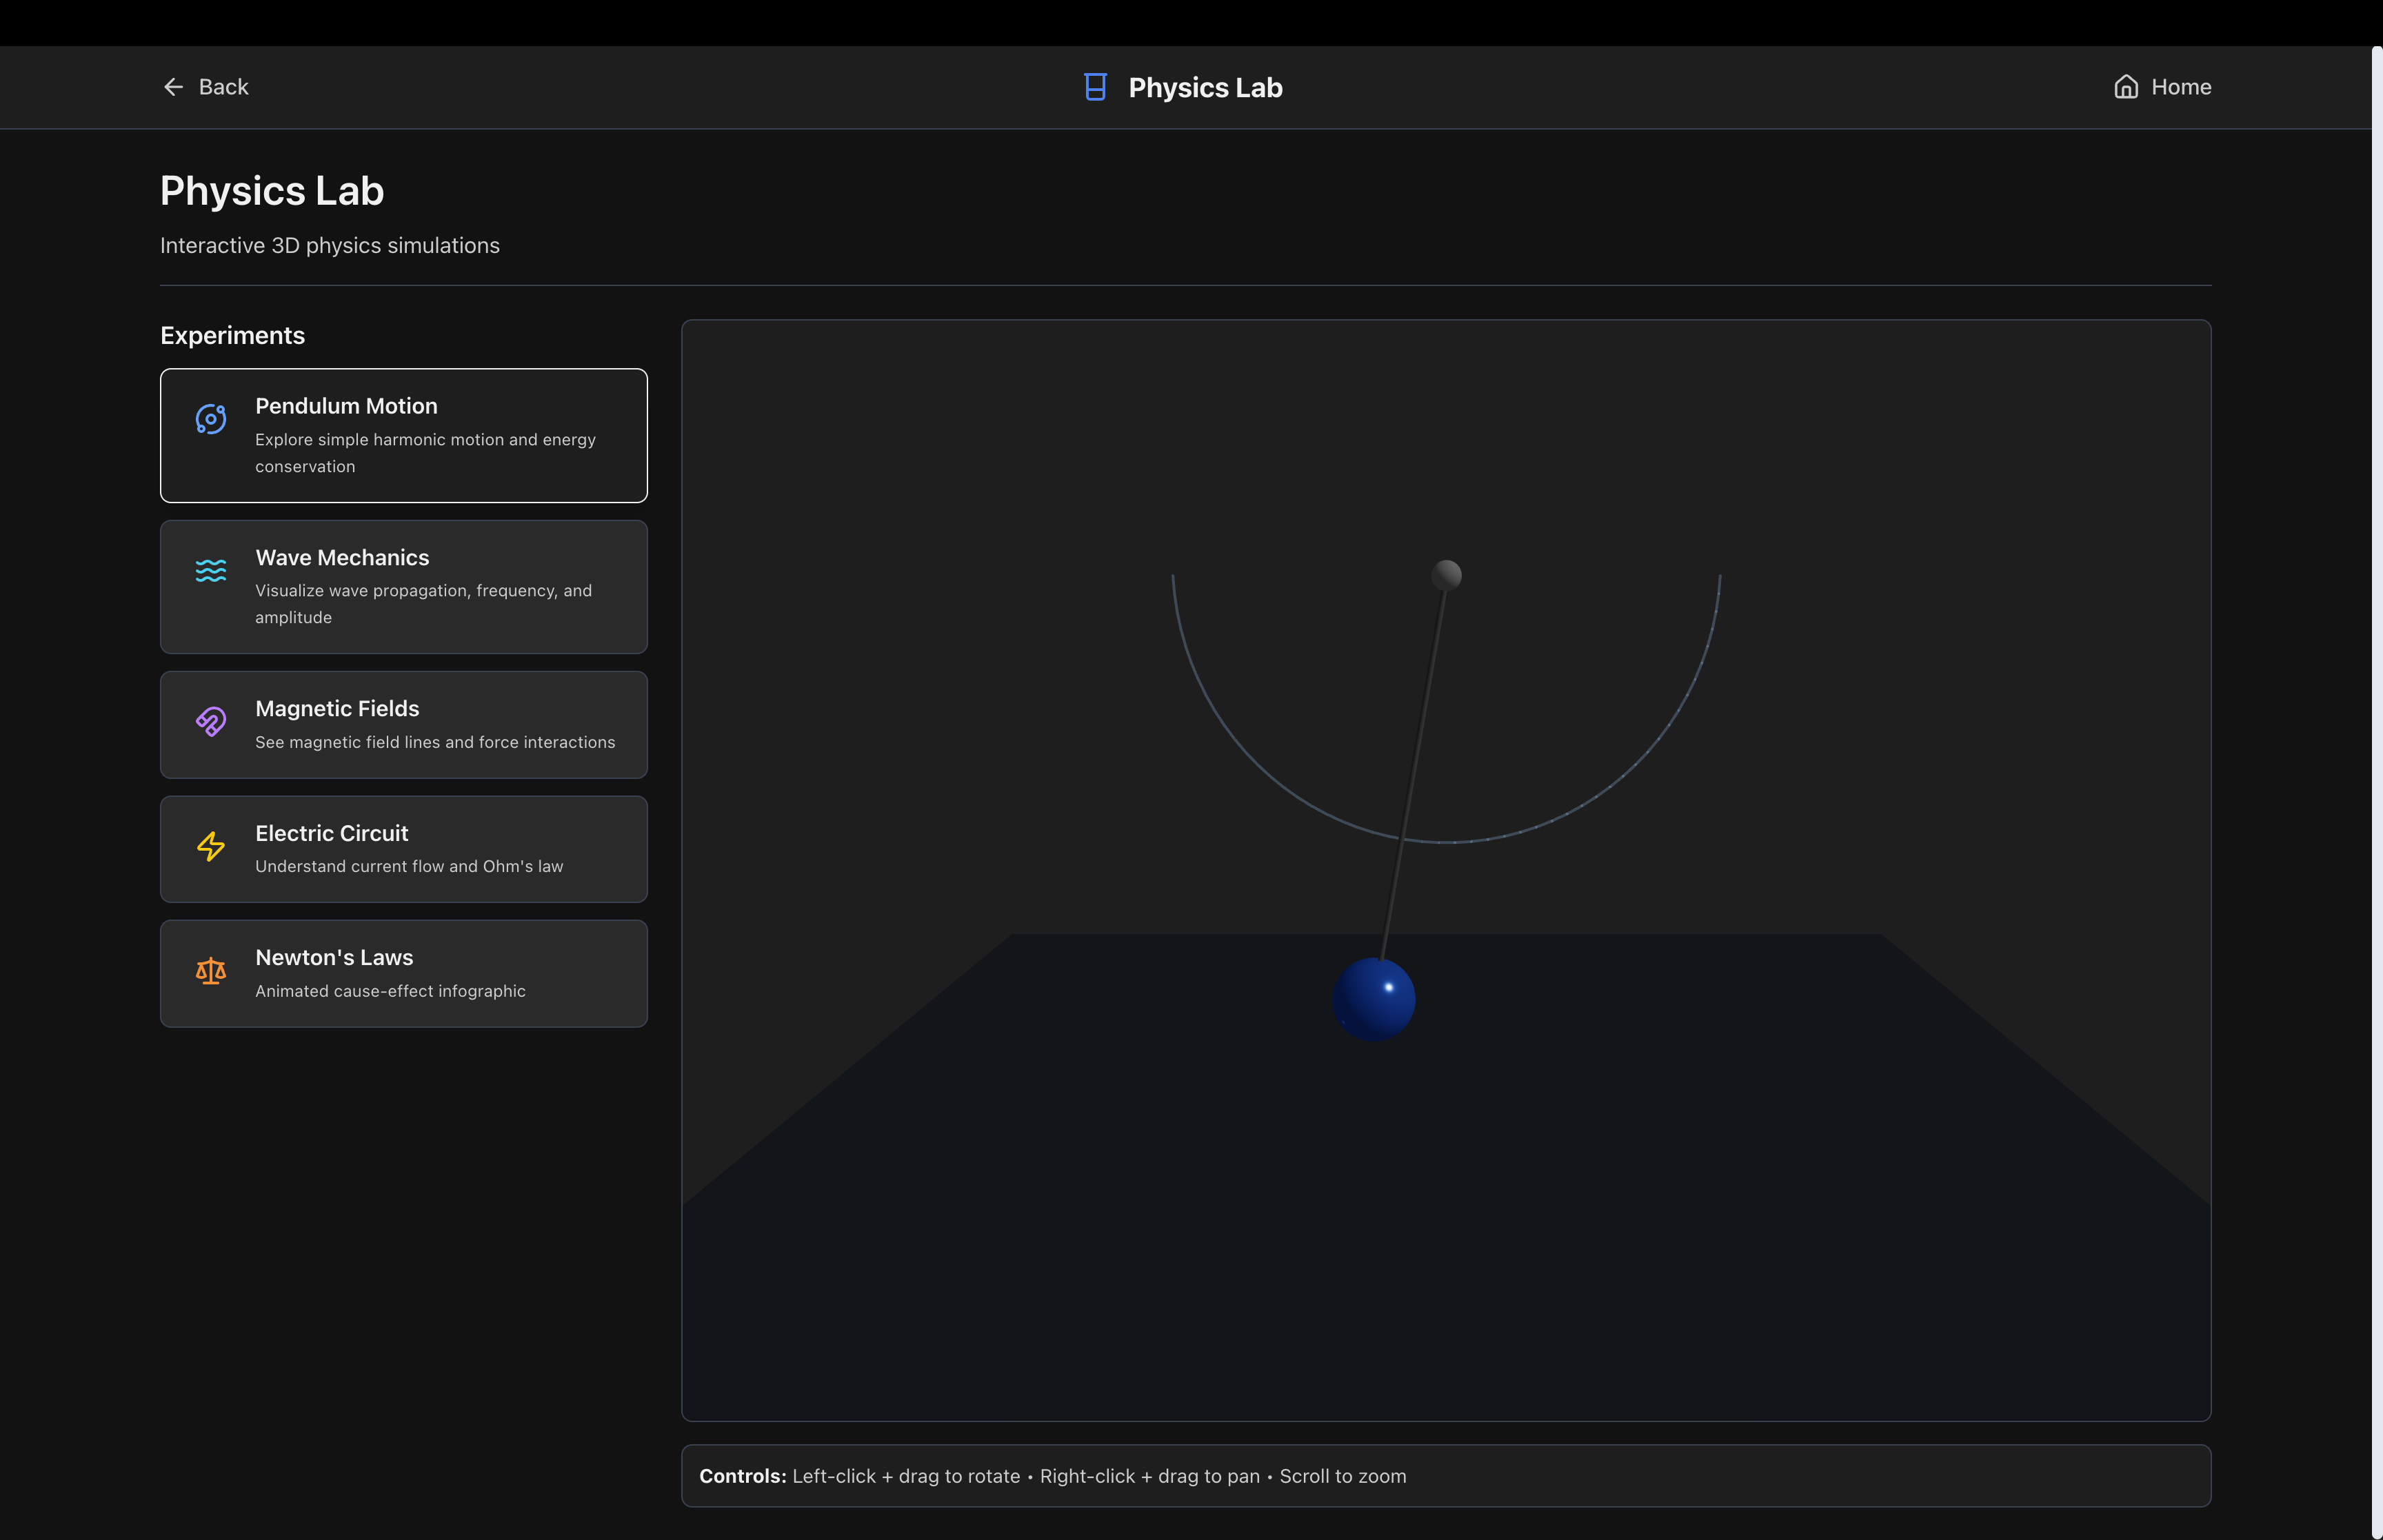Click the Physics Lab beaker logo icon
The height and width of the screenshot is (1540, 2383).
pos(1095,87)
